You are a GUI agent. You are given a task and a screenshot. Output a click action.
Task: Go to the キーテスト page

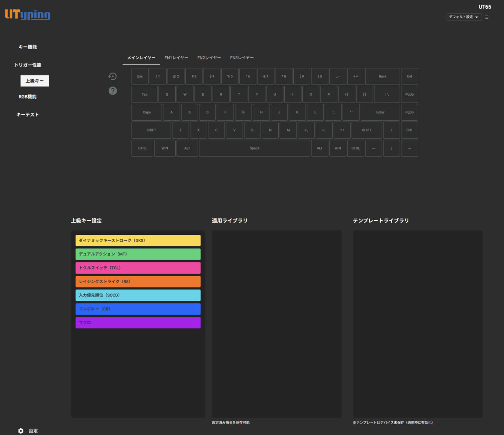[x=28, y=115]
